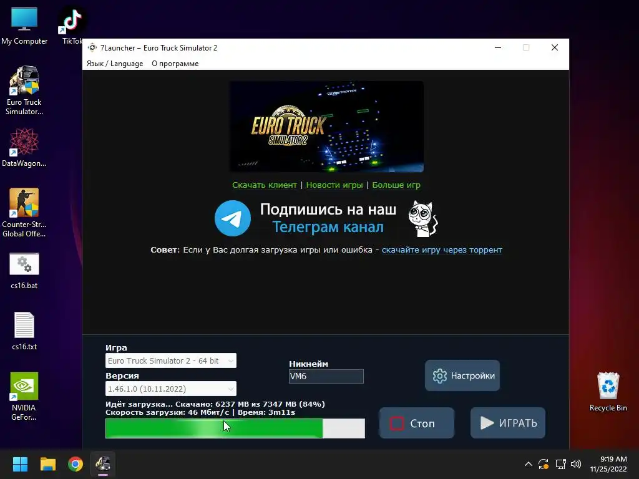Open the Язык / Language menu

[x=115, y=64]
